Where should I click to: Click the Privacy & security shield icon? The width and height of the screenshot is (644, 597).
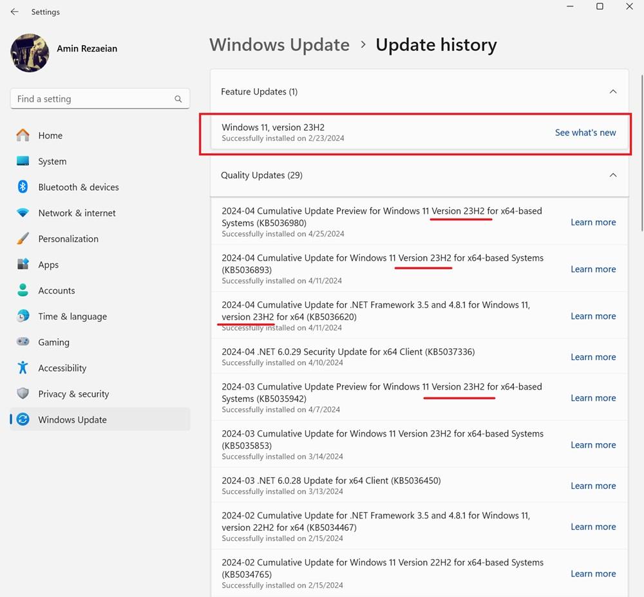tap(23, 393)
